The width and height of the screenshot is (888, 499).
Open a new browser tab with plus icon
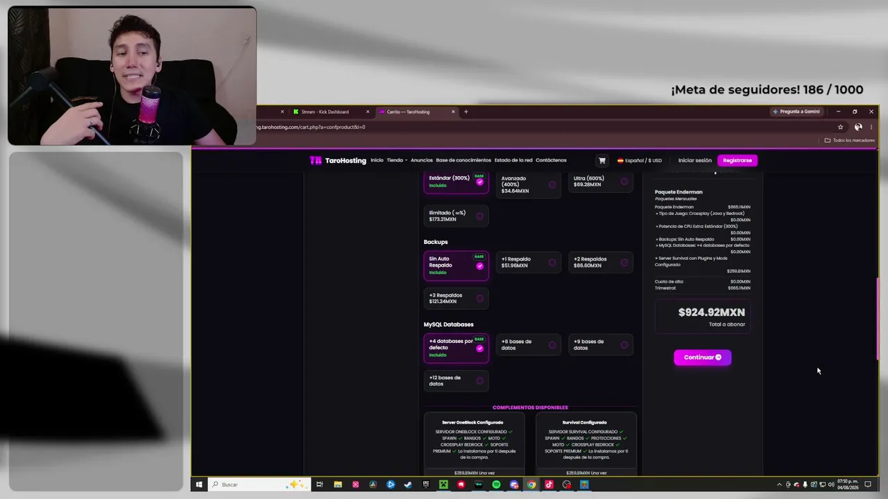click(x=466, y=112)
